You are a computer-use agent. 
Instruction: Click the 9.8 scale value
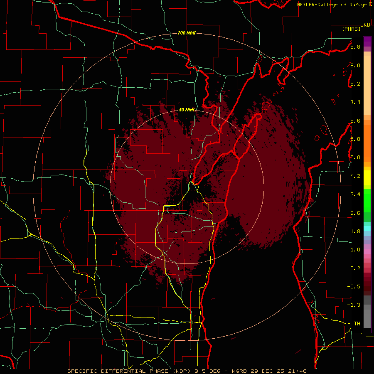(x=355, y=47)
